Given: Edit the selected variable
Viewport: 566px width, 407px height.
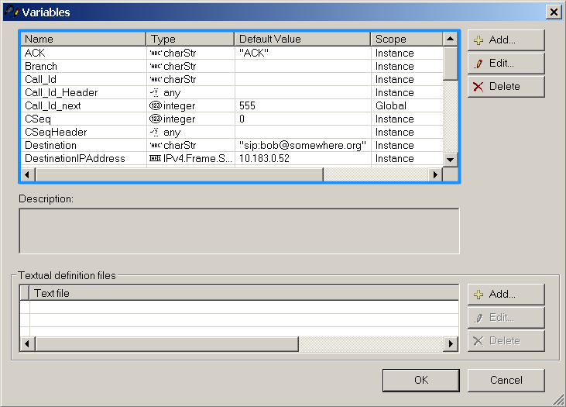Looking at the screenshot, I should tap(506, 64).
